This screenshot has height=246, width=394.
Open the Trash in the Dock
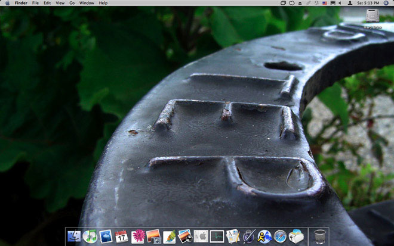coord(320,236)
